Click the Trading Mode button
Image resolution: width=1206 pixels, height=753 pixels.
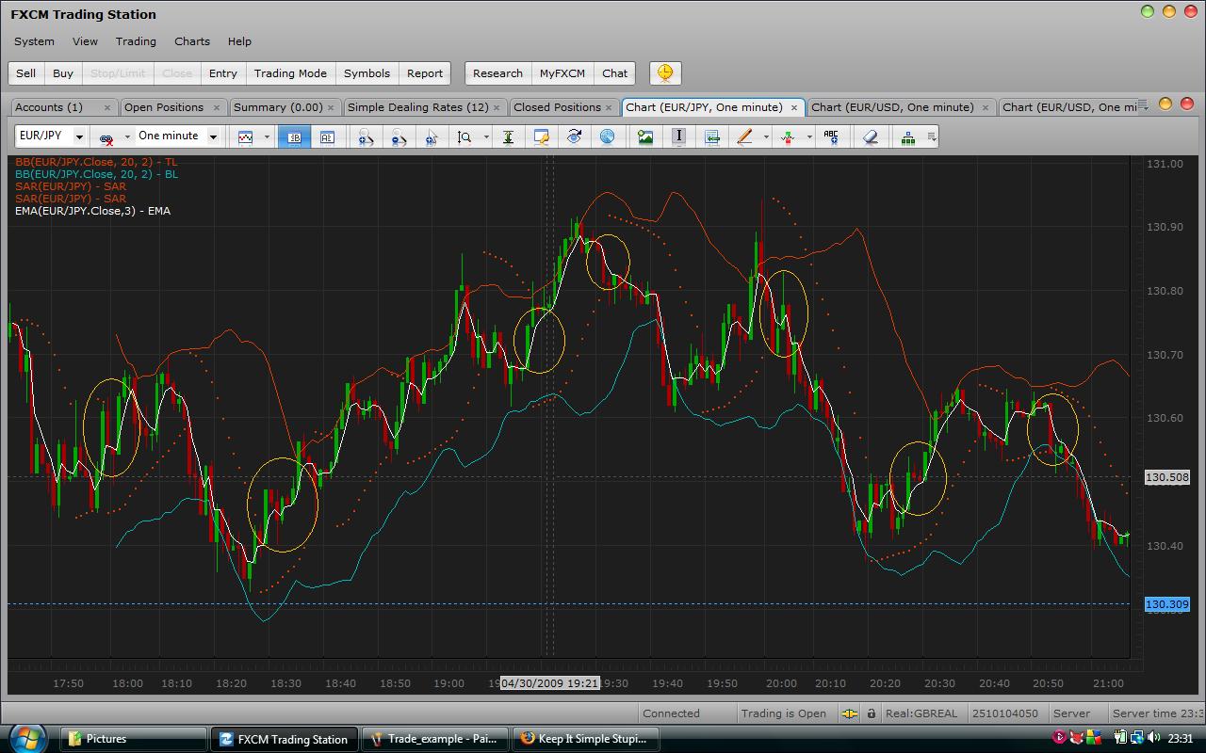point(290,73)
